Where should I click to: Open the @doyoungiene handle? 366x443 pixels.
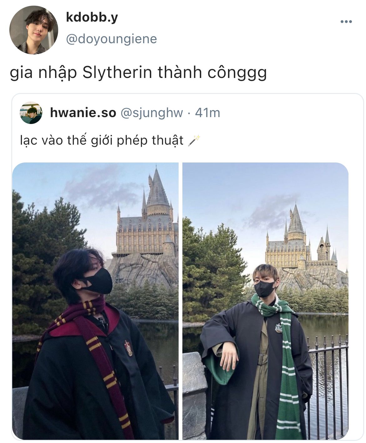tap(111, 39)
